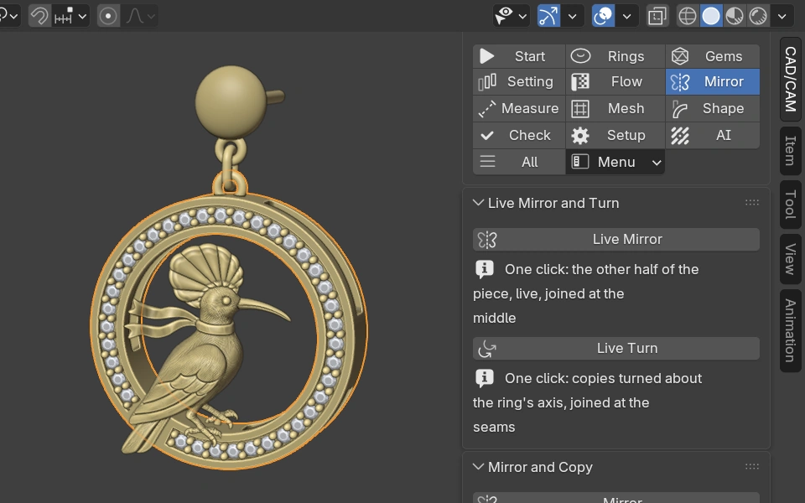Switch to material preview shading
Image resolution: width=805 pixels, height=503 pixels.
(x=735, y=16)
